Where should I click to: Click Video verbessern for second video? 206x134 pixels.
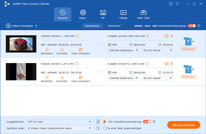pos(81,79)
